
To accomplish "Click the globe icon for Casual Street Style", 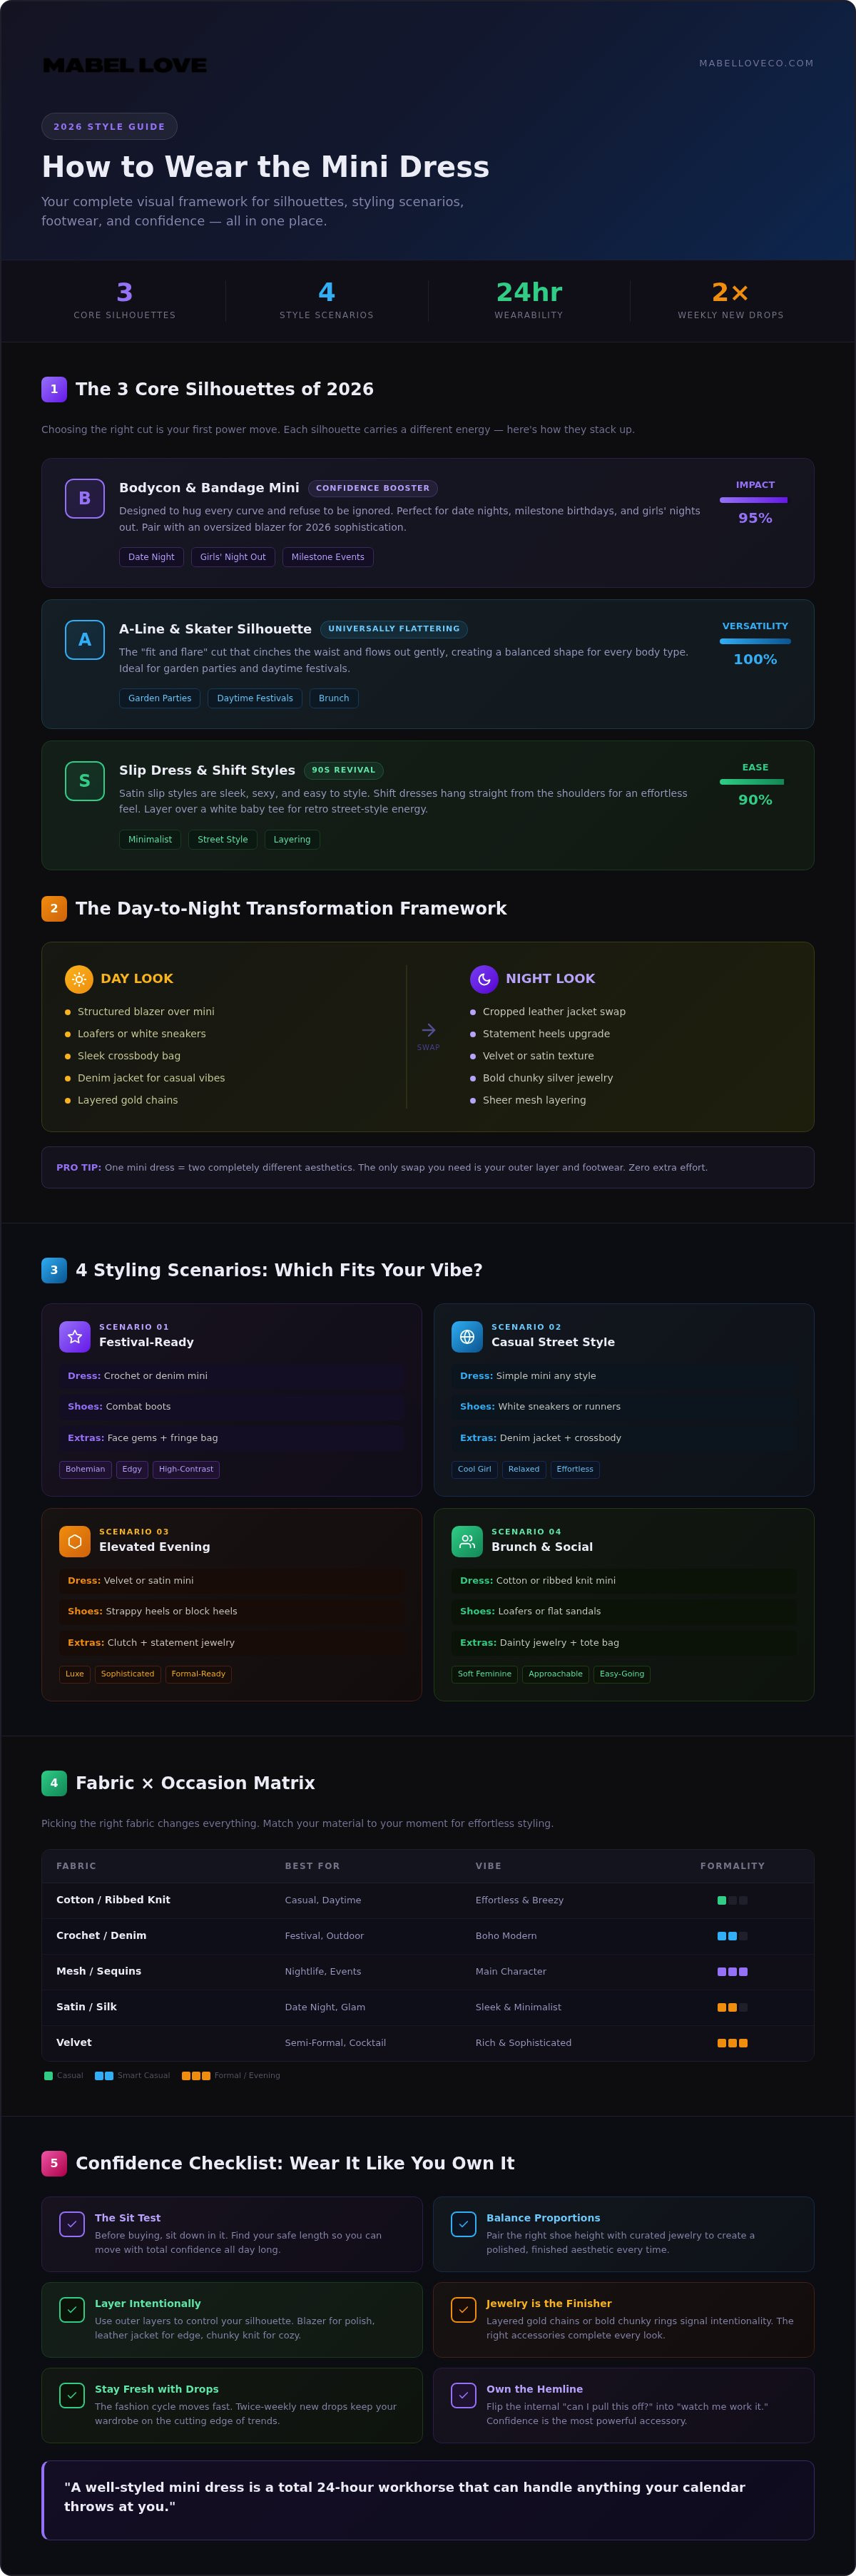I will click(467, 1336).
